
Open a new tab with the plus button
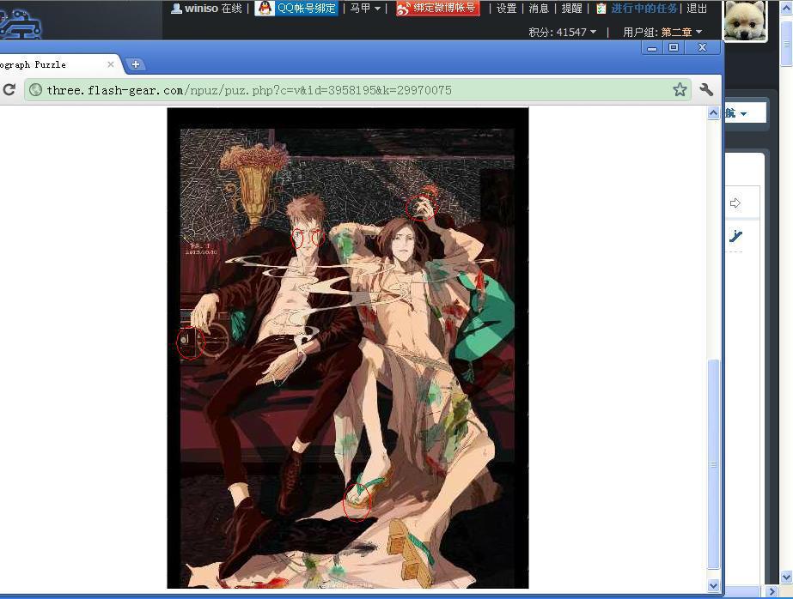coord(136,64)
